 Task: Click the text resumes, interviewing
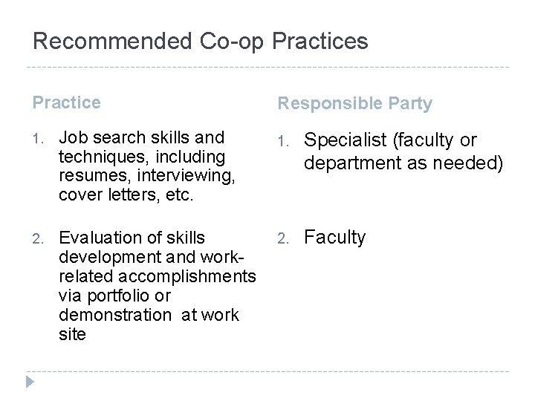click(146, 176)
